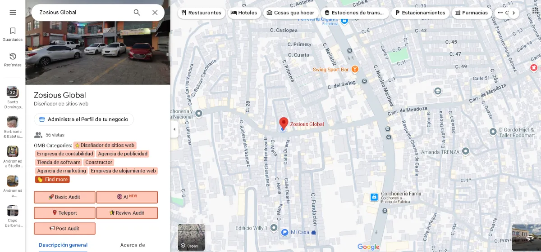541x252 pixels.
Task: Select Empresa de alojamiento web tag
Action: pos(123,171)
